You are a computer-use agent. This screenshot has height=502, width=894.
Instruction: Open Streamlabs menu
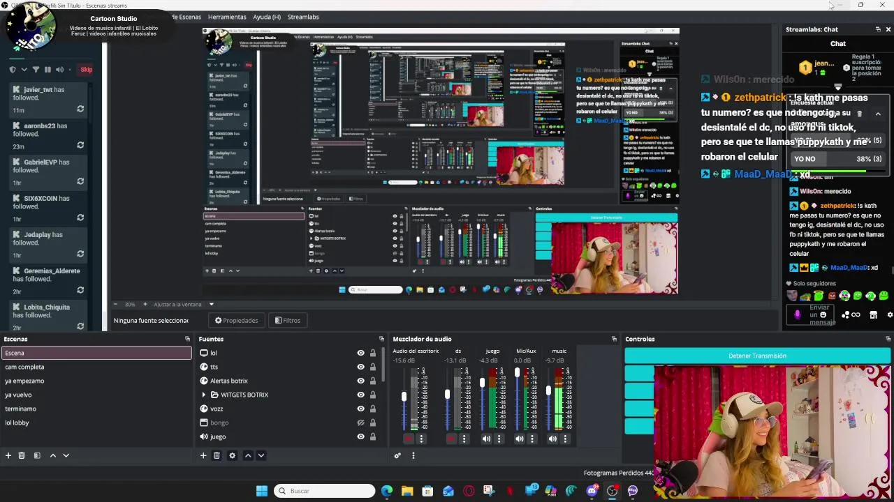303,17
